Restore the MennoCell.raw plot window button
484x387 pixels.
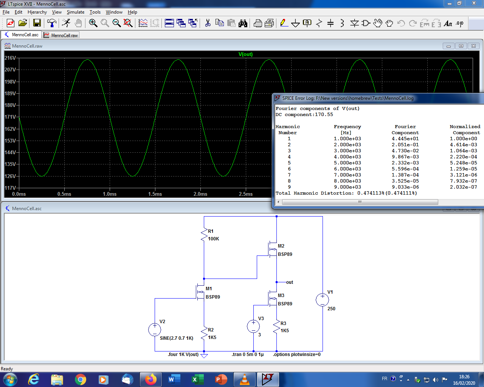[461, 46]
